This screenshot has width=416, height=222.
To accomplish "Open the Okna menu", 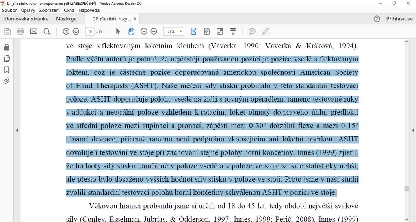I will [x=69, y=10].
